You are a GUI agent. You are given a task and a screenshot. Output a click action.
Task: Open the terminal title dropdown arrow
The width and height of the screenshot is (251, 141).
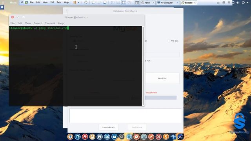[87, 17]
